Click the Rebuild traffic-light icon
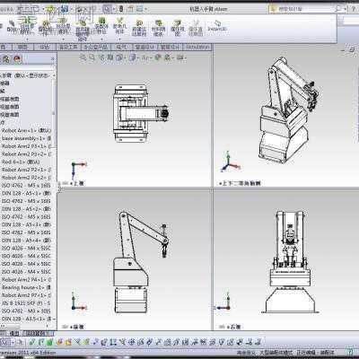Screen dimensions: 359x359 (x=121, y=9)
